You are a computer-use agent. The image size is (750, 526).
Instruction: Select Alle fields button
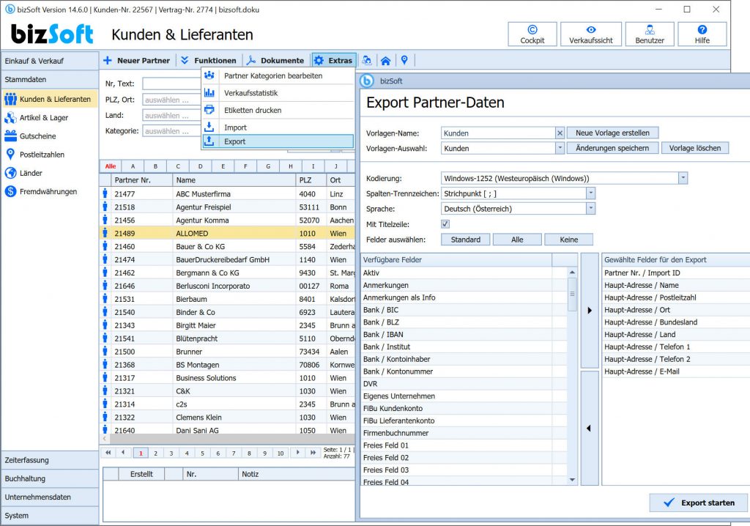tap(517, 240)
